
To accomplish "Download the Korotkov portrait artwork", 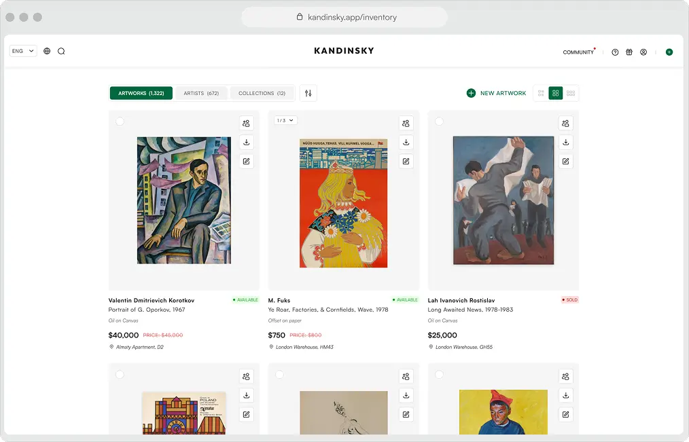I will click(247, 142).
